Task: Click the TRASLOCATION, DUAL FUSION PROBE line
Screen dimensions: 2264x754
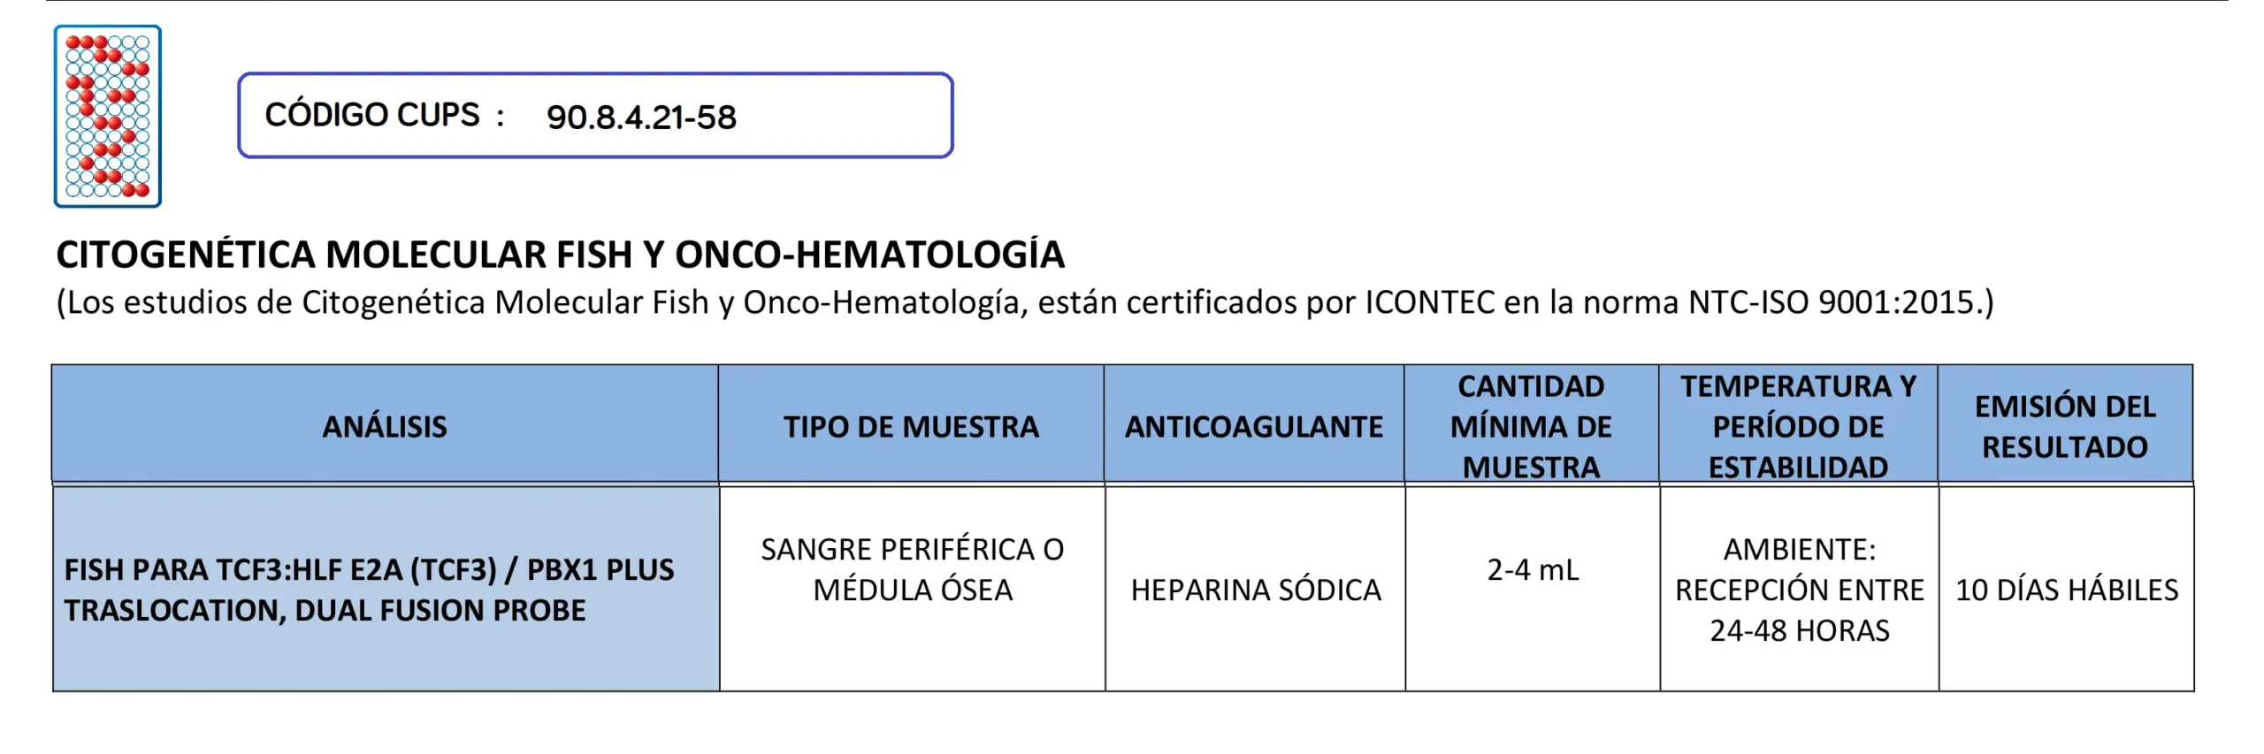Action: coord(325,611)
